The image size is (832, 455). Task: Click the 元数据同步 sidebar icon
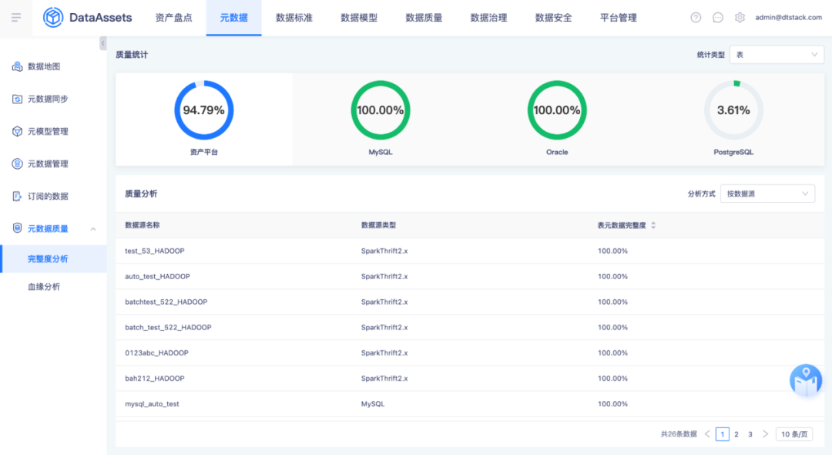pyautogui.click(x=18, y=99)
